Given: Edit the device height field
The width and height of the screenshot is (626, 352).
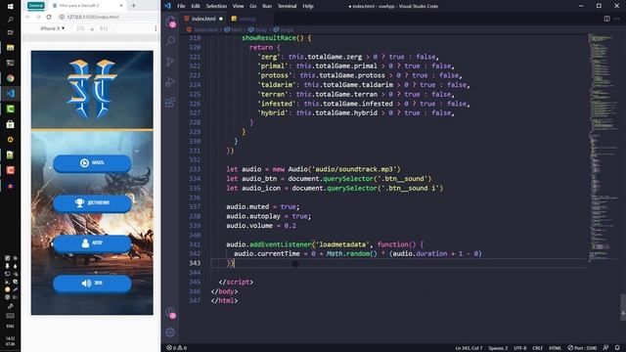Looking at the screenshot, I should coord(104,28).
